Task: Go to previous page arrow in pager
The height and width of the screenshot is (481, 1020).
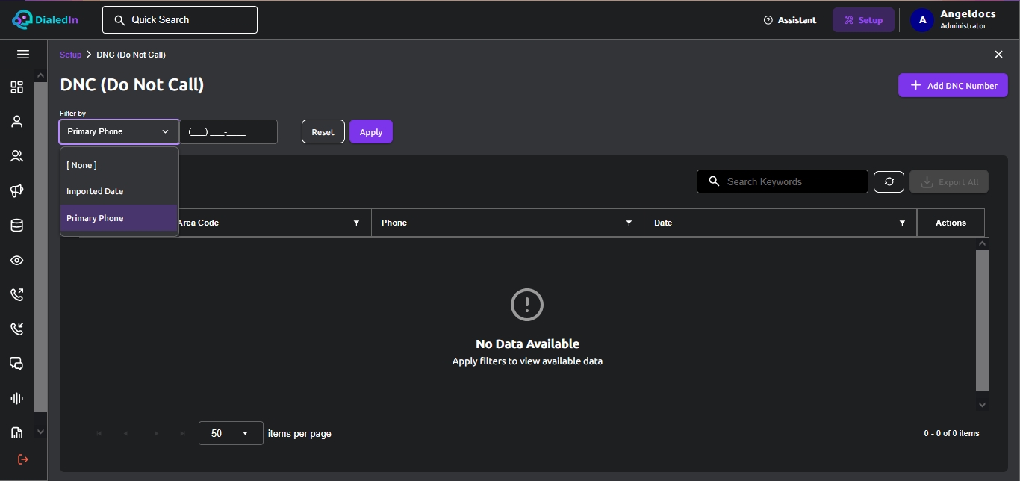Action: tap(125, 433)
